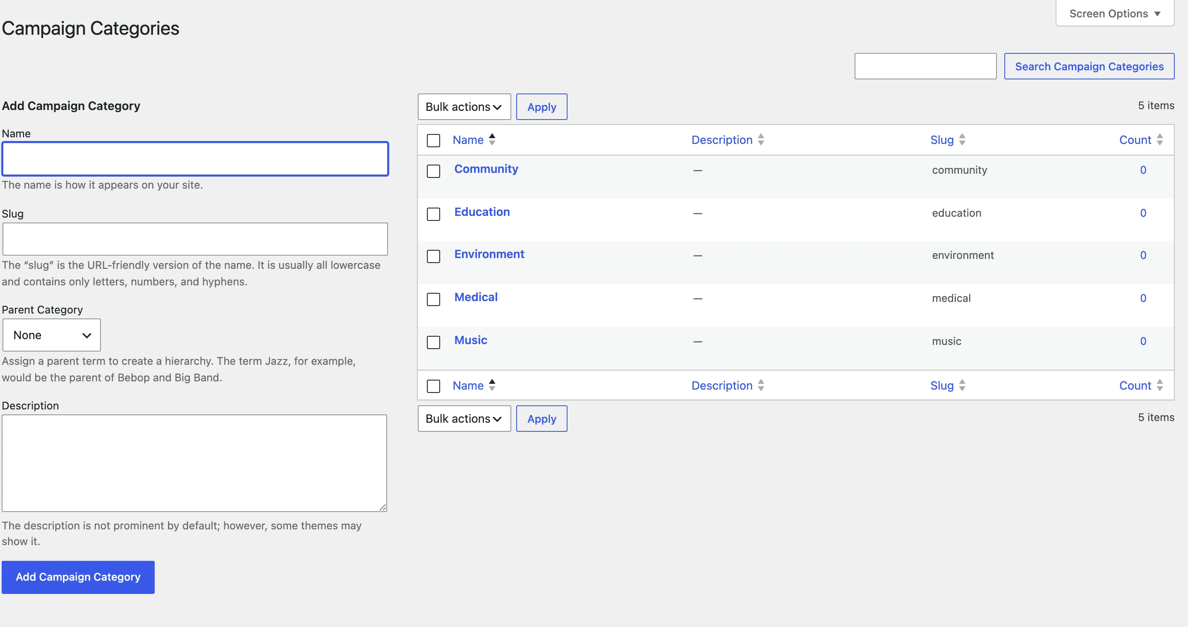This screenshot has height=627, width=1188.
Task: Click footer Count sort arrows
Action: (x=1160, y=385)
